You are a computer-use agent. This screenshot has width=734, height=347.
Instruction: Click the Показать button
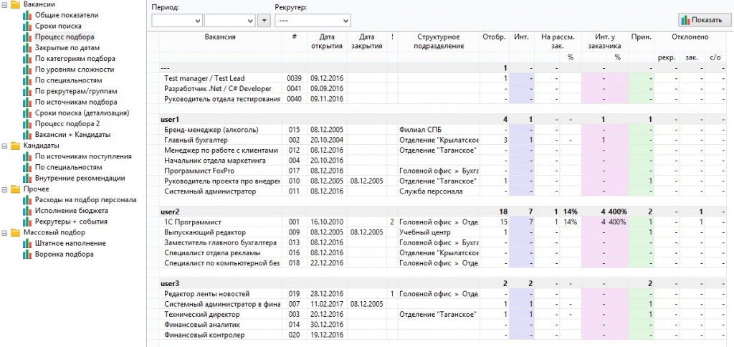point(704,20)
